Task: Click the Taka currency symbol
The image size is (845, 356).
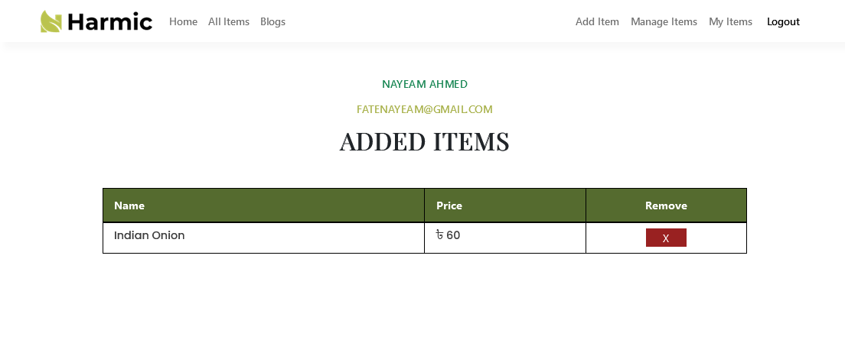Action: [439, 235]
